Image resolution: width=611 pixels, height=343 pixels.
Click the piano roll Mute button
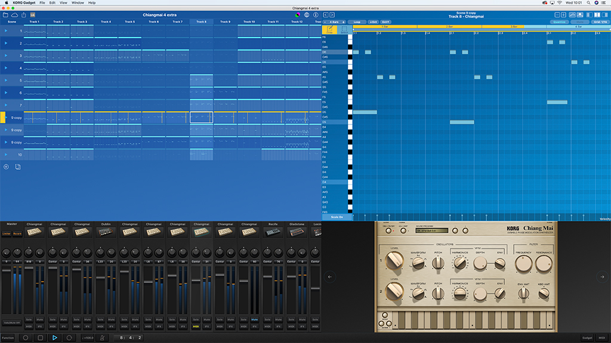[x=580, y=22]
